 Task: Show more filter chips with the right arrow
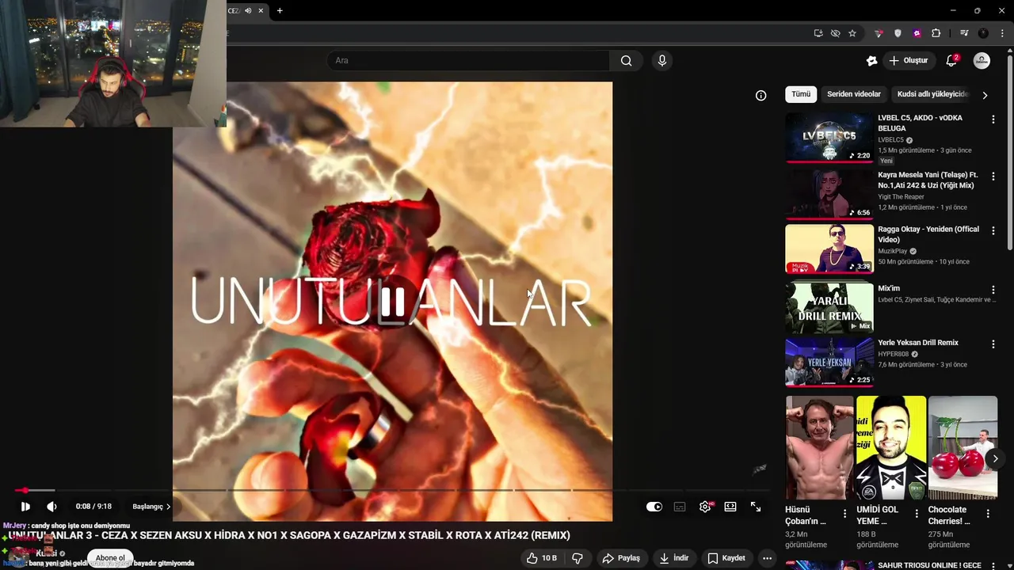pyautogui.click(x=985, y=95)
